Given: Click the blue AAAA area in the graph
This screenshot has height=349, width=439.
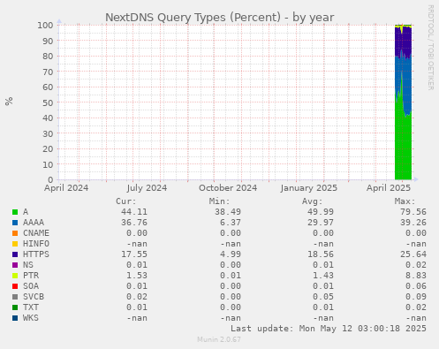Looking at the screenshot, I should click(x=408, y=86).
